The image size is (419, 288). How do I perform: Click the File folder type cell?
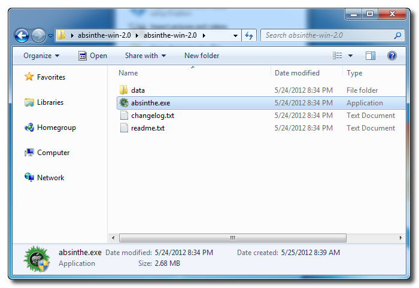click(x=362, y=90)
